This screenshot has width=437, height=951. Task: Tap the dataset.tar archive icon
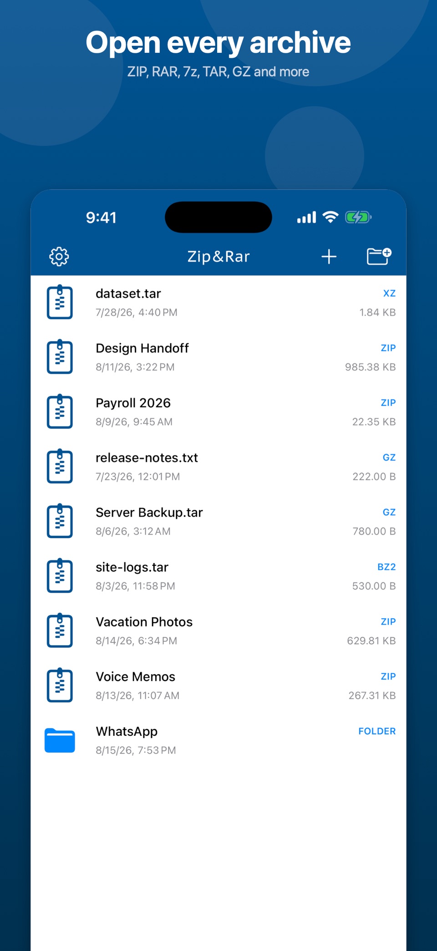60,302
